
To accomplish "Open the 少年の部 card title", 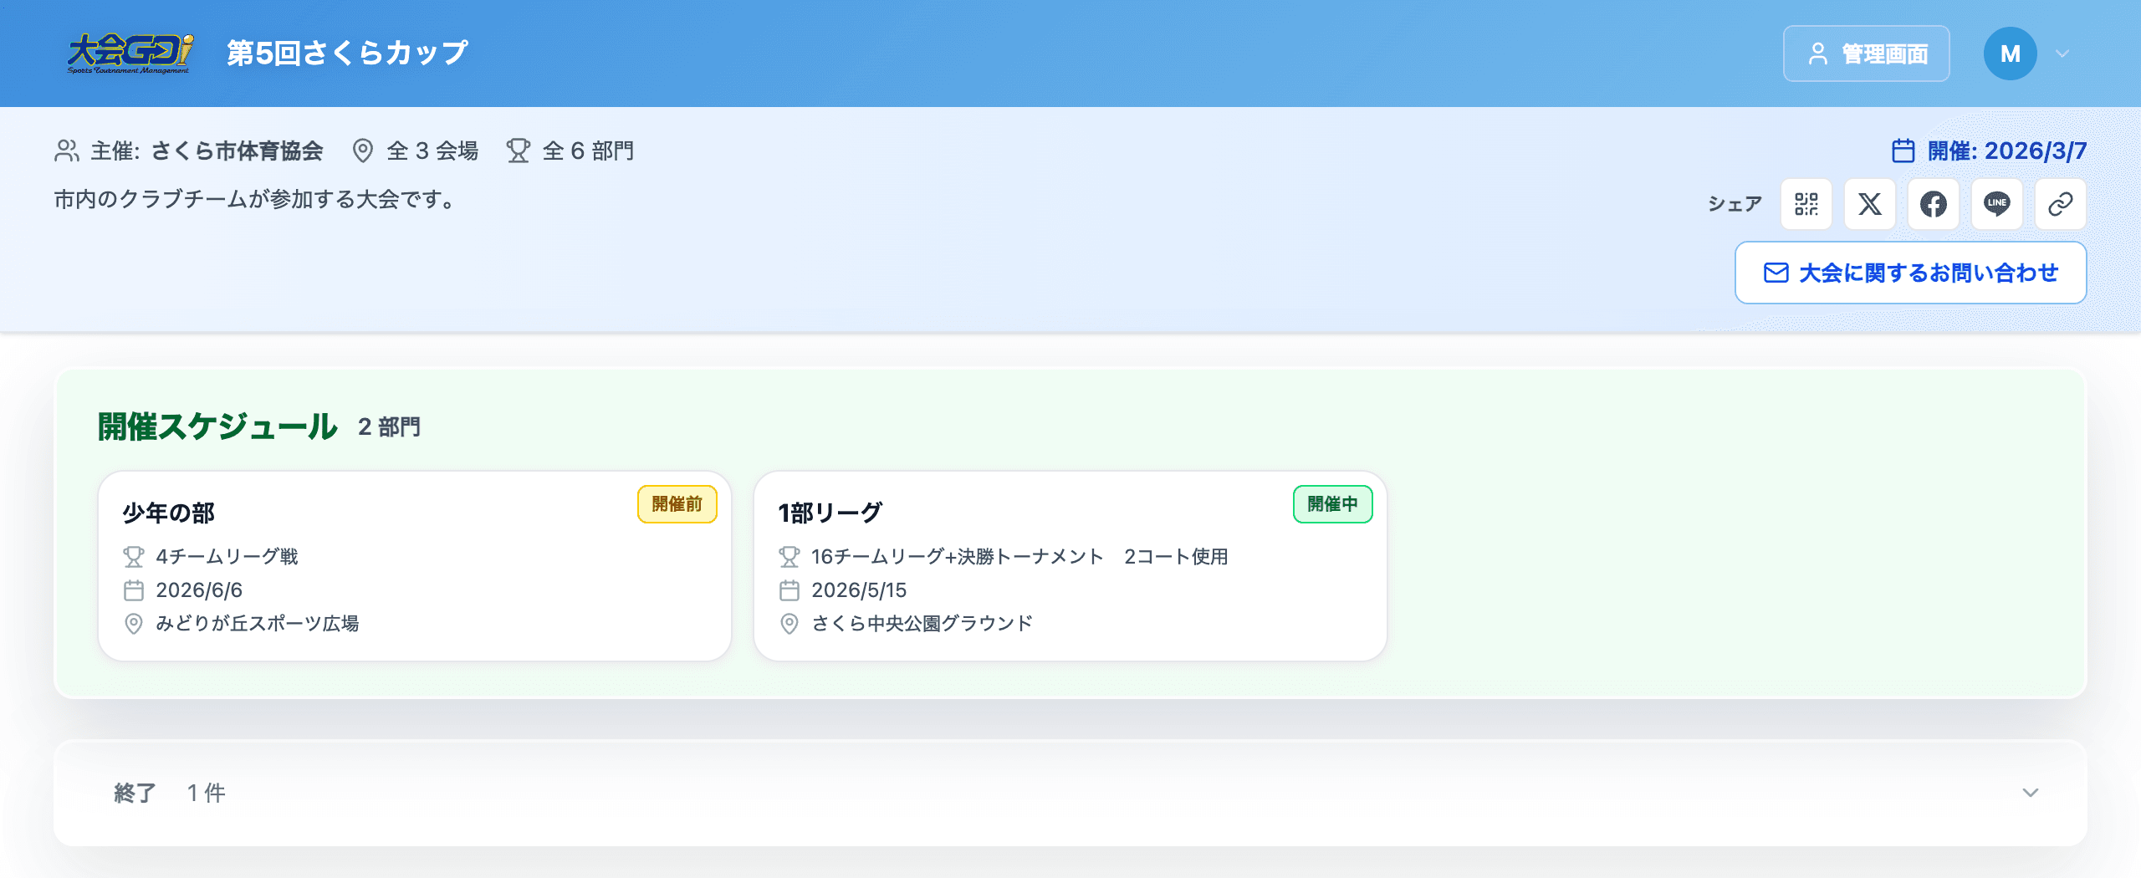I will (169, 513).
